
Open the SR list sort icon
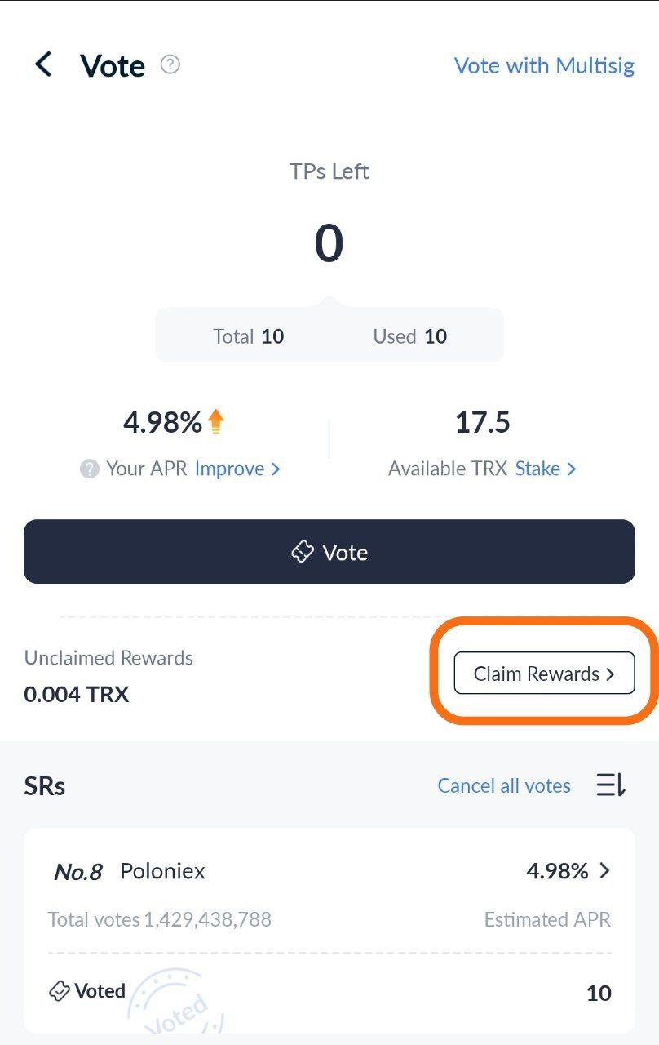click(611, 785)
